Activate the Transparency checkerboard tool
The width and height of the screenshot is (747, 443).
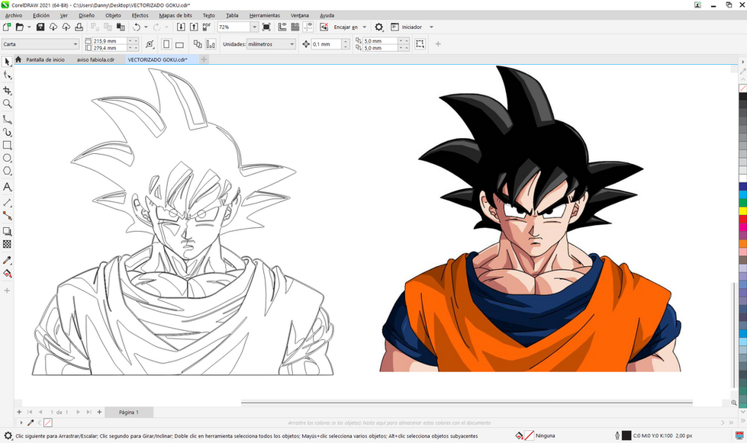7,245
